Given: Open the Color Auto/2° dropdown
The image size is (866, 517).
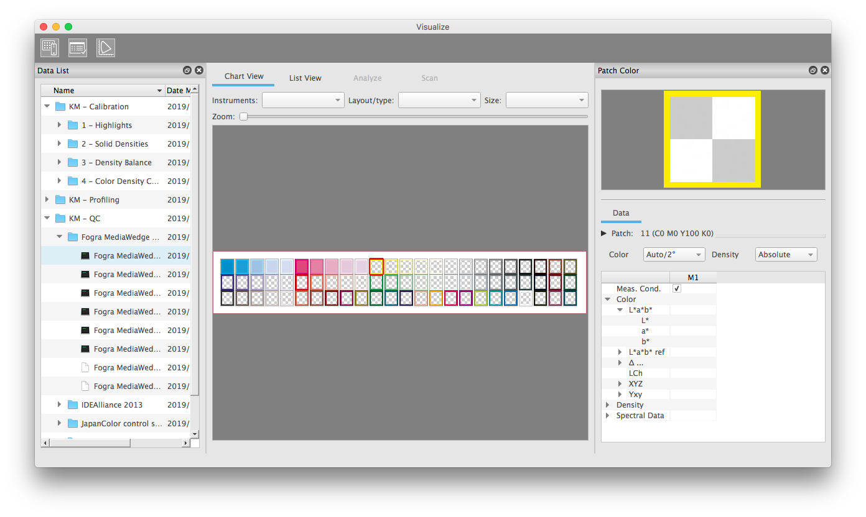Looking at the screenshot, I should (674, 255).
